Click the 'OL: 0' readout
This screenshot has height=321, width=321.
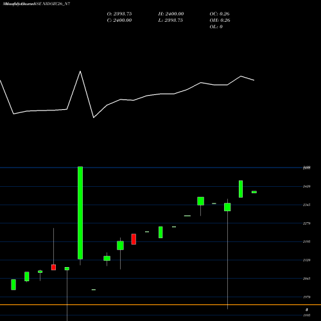(x=216, y=27)
